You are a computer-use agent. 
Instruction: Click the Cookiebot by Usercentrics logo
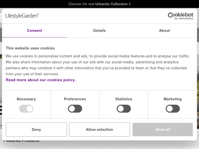[180, 16]
